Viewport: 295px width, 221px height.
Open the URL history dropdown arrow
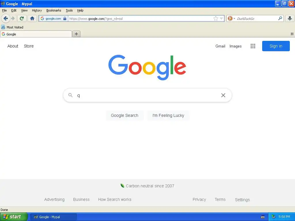pos(222,18)
